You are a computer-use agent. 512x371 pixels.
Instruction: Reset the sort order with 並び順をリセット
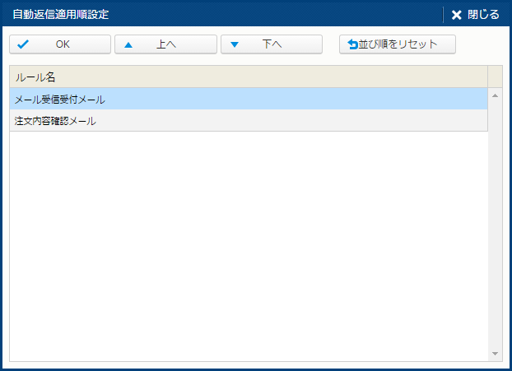[x=398, y=44]
